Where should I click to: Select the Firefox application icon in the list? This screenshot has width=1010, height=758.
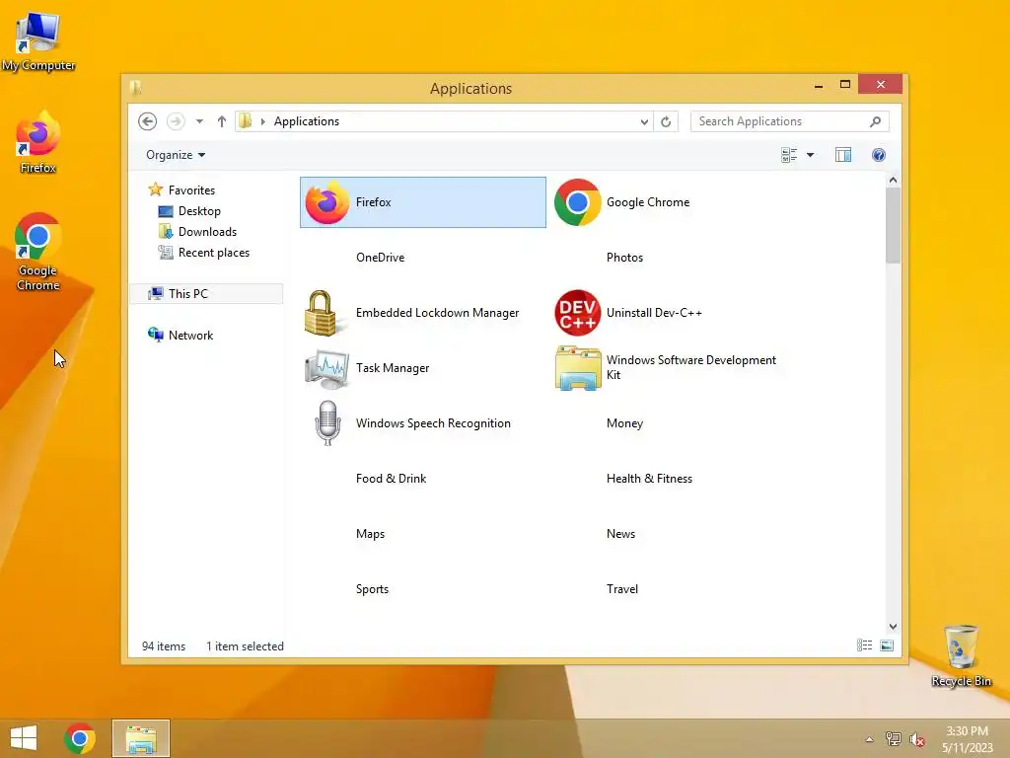click(326, 202)
